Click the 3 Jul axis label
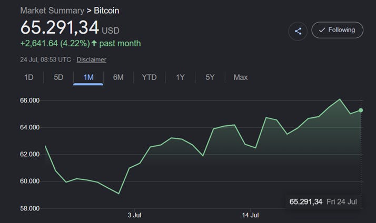 click(134, 215)
